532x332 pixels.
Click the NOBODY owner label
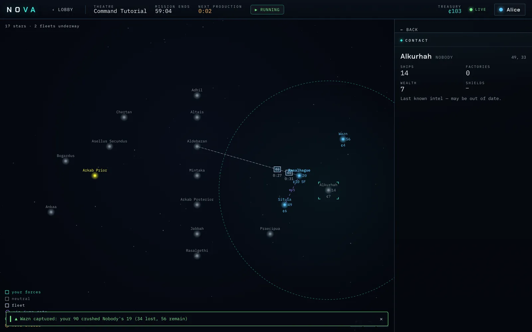click(444, 57)
